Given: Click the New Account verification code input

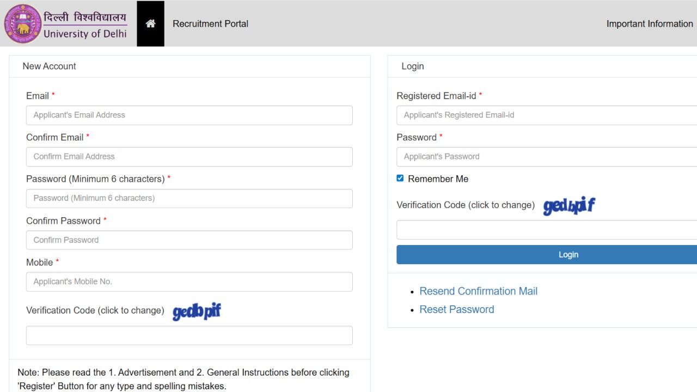Looking at the screenshot, I should [189, 335].
